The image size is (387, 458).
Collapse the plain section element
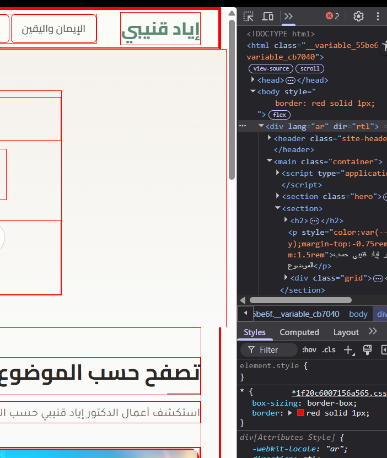[277, 208]
